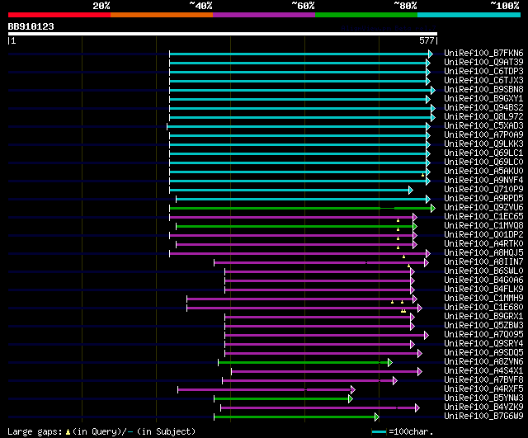Click the 'Large gaps' legend text
The width and height of the screenshot is (528, 438).
coord(35,431)
